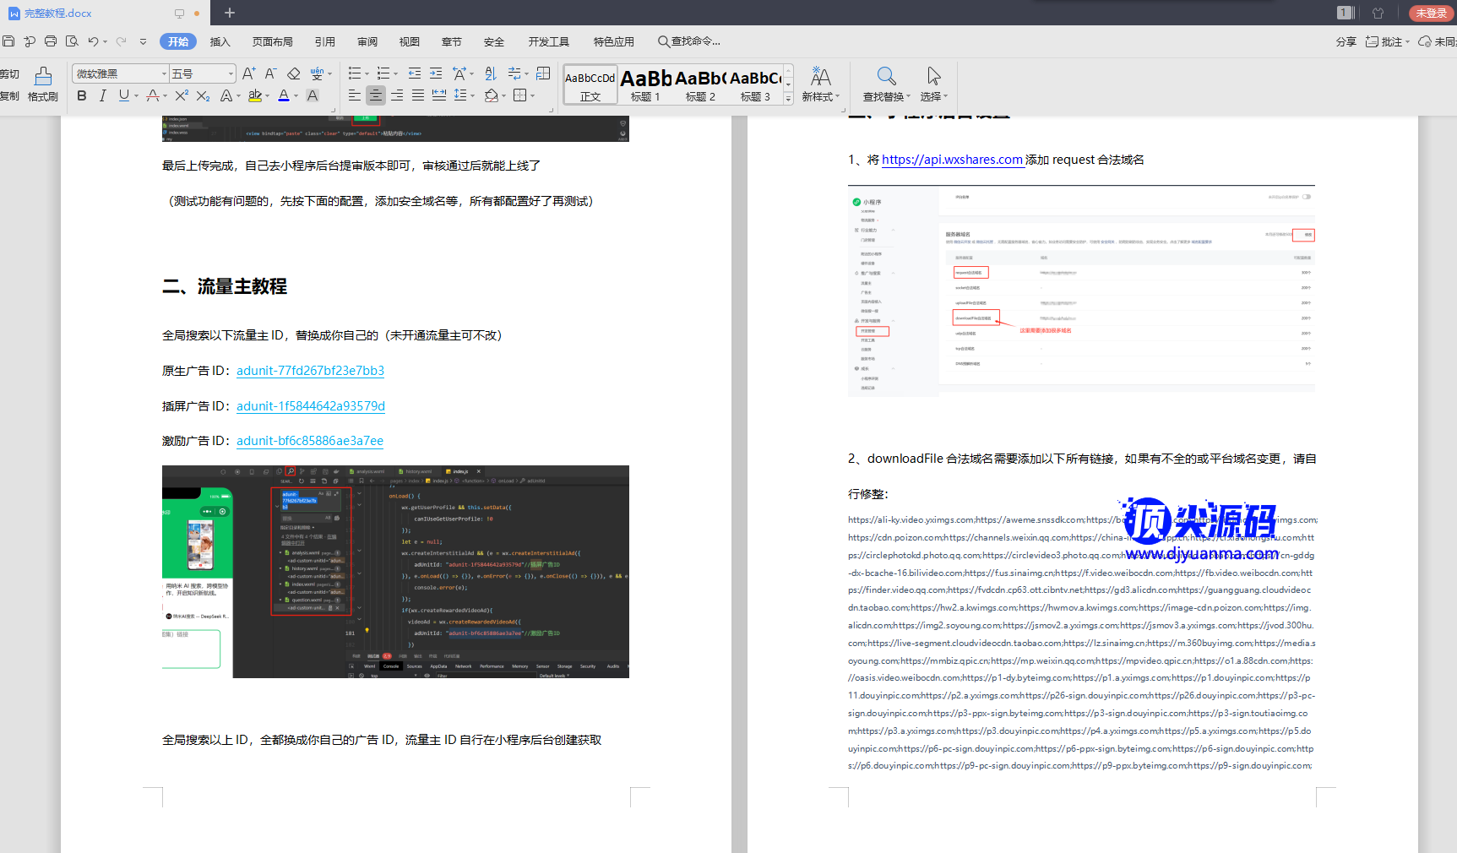Open the adunit-77fd267bf23e7bb3 hyperlink
The width and height of the screenshot is (1457, 853).
click(310, 371)
